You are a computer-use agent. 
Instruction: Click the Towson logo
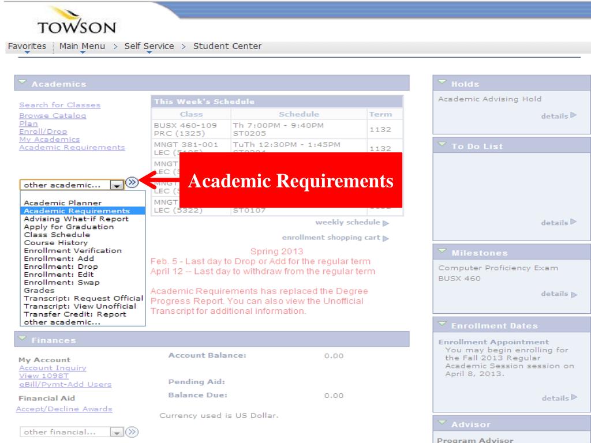click(77, 20)
